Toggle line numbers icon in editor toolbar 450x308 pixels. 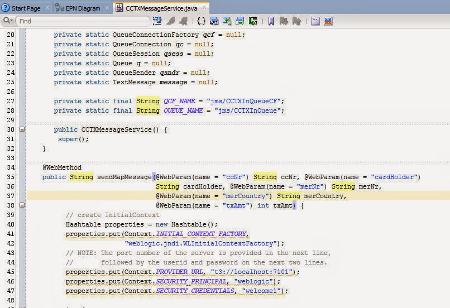point(214,21)
